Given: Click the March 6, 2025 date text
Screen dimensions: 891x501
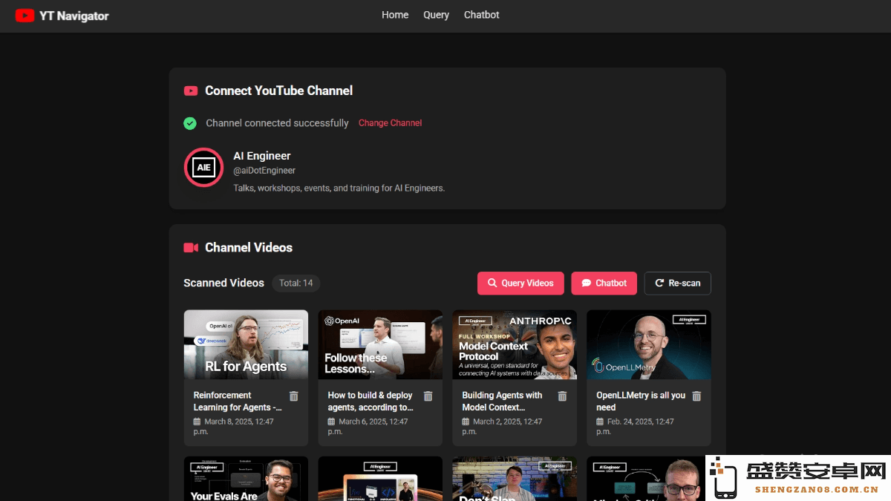Looking at the screenshot, I should 368,426.
